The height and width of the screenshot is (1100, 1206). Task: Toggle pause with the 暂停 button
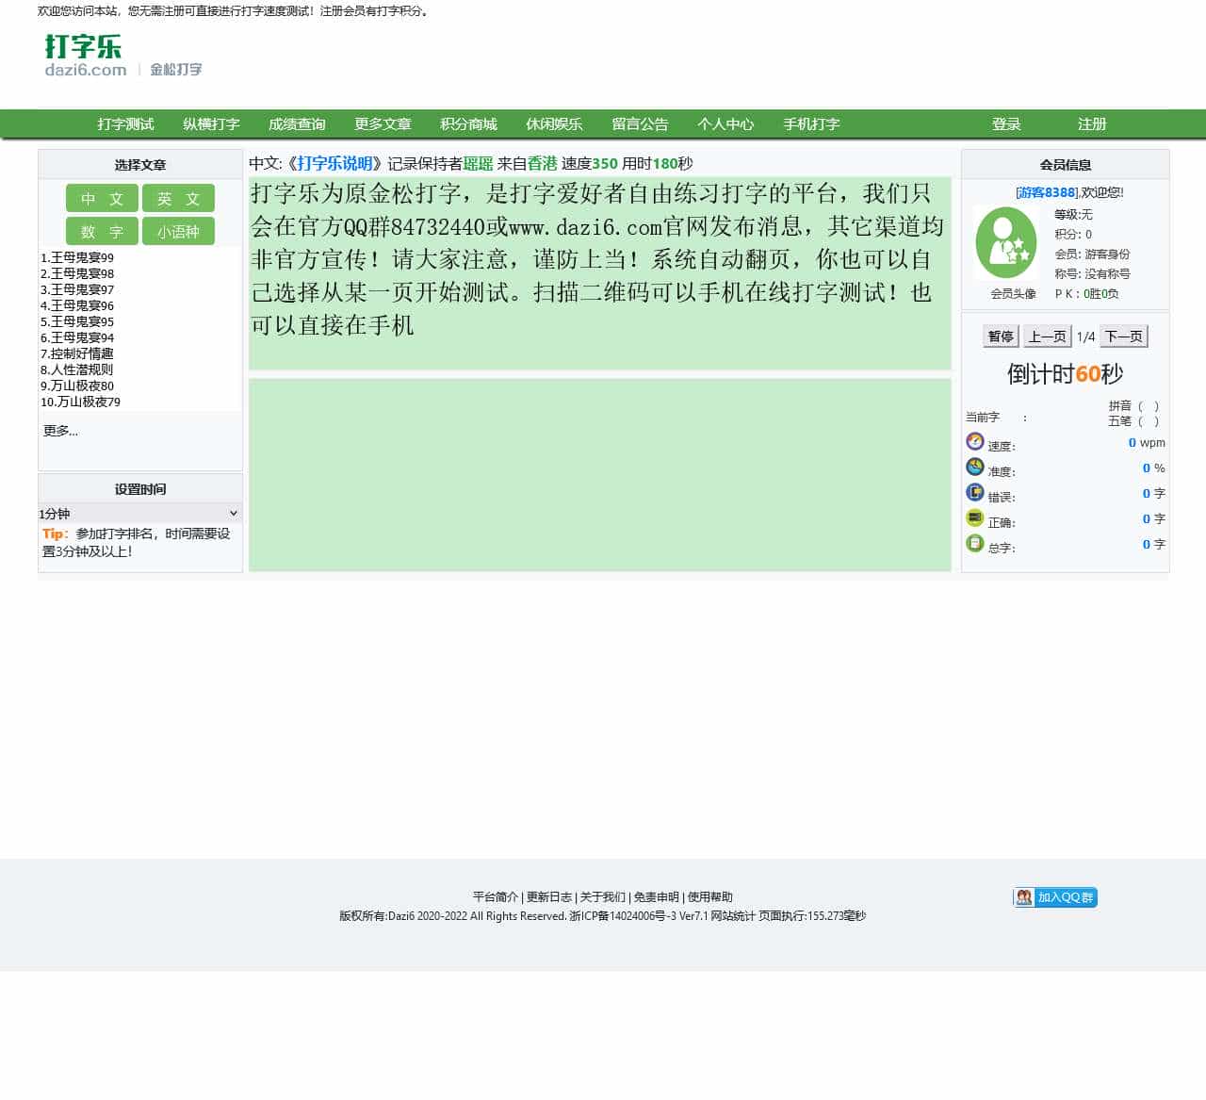click(1000, 336)
